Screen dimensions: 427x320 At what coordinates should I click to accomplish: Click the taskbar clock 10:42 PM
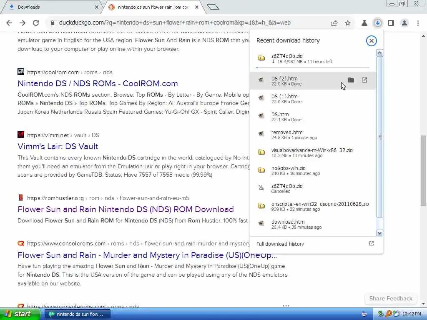pos(412,314)
